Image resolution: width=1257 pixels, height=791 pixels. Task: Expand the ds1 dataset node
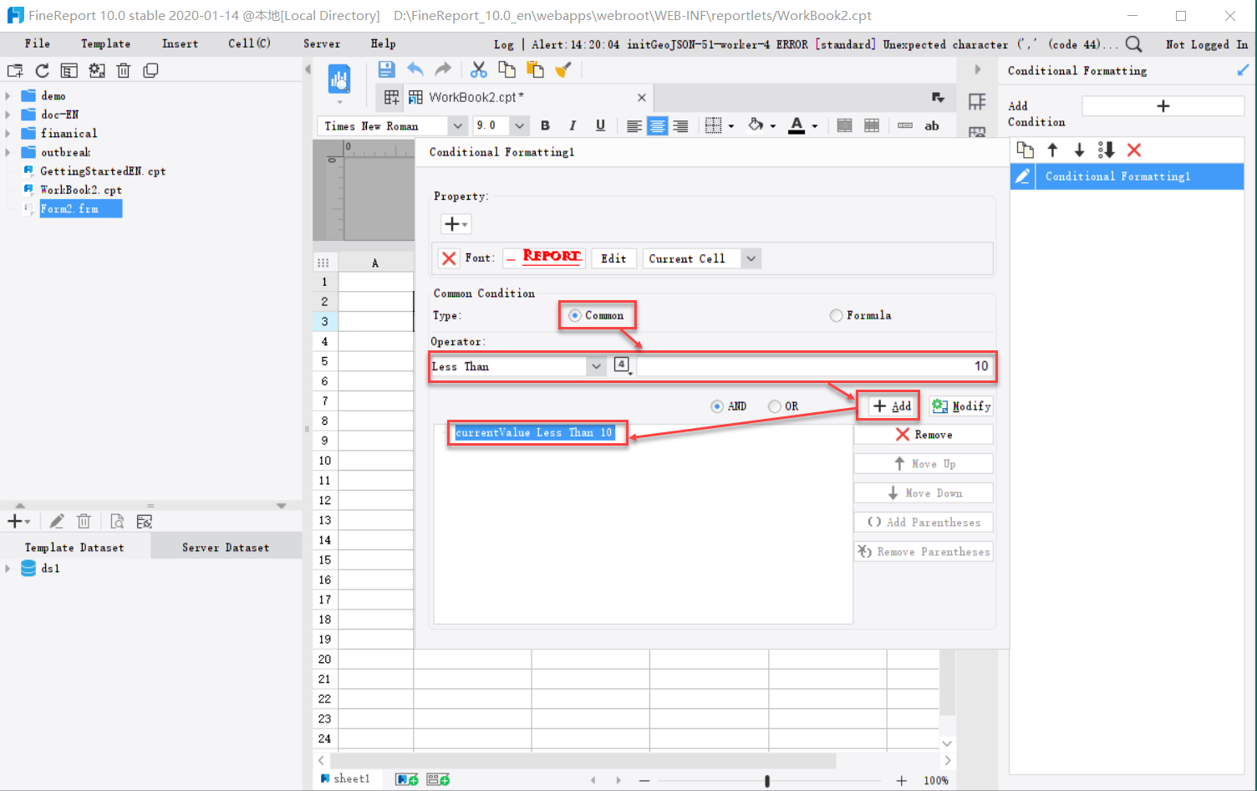click(8, 569)
